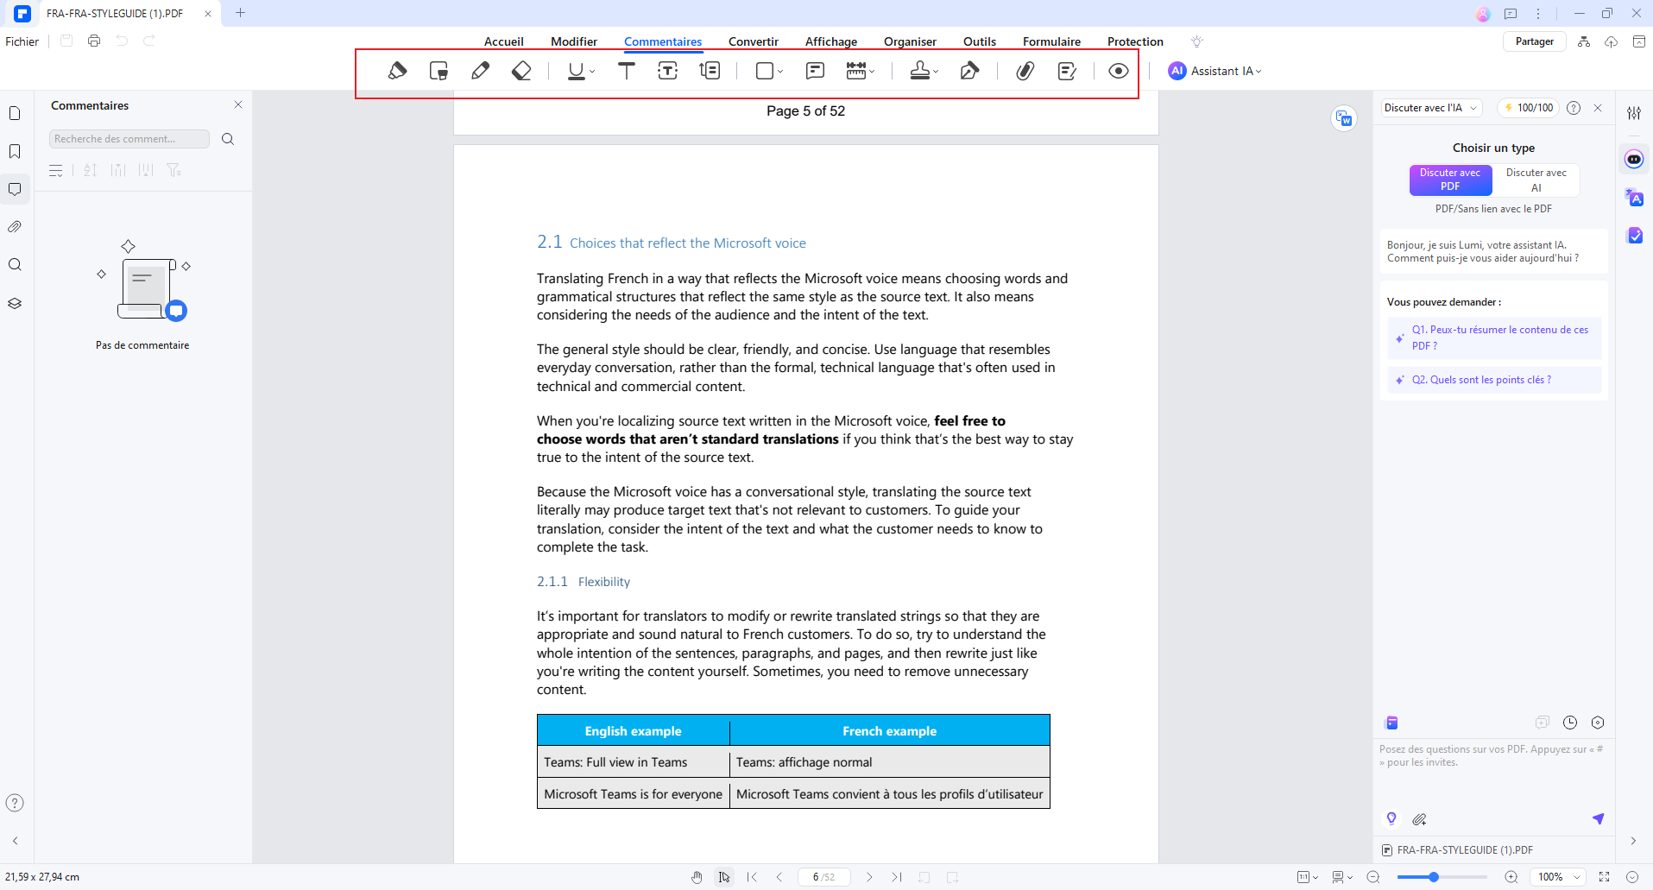This screenshot has width=1653, height=890.
Task: Send the AI chat message
Action: [1598, 818]
